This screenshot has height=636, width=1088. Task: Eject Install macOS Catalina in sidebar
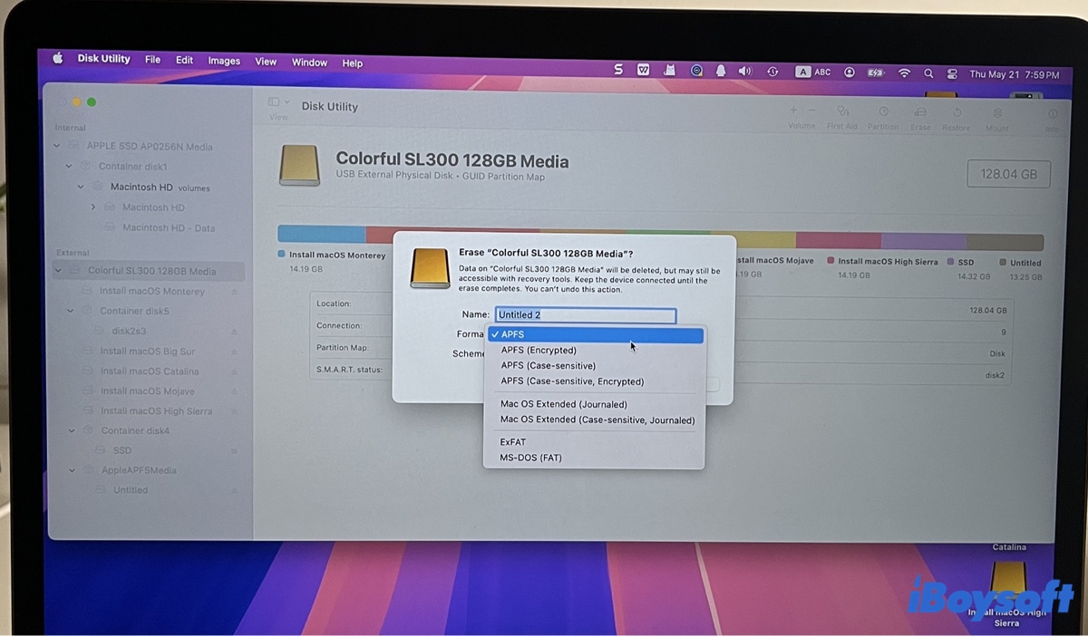coord(234,371)
